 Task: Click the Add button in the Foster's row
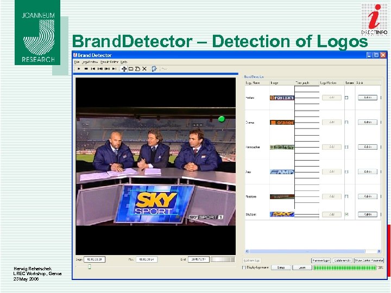[x=332, y=98]
